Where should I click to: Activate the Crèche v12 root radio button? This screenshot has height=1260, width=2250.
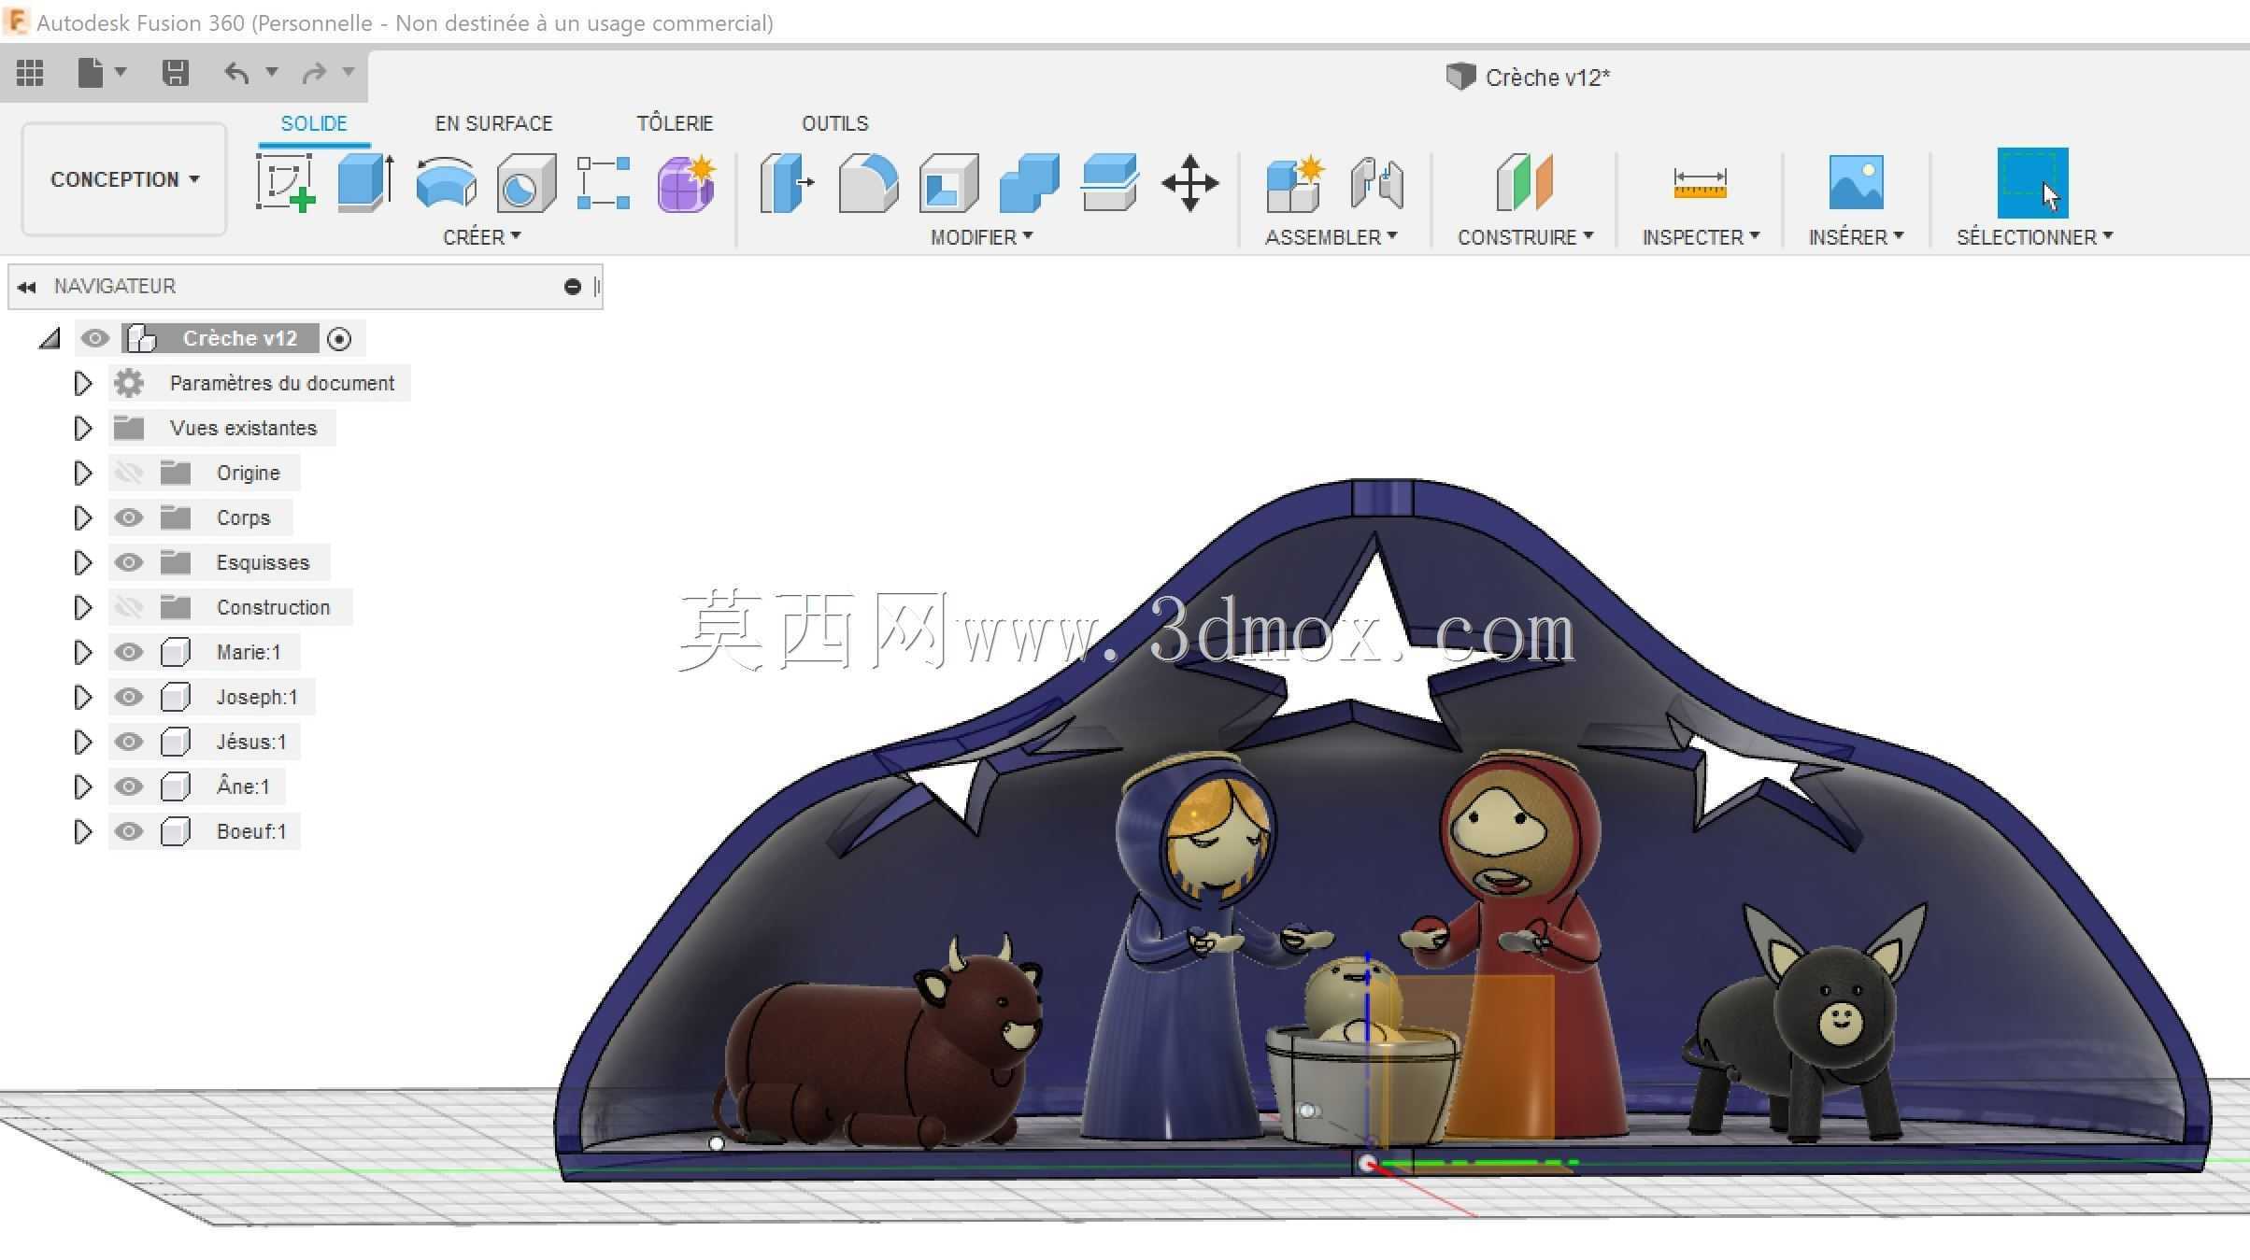(x=340, y=339)
